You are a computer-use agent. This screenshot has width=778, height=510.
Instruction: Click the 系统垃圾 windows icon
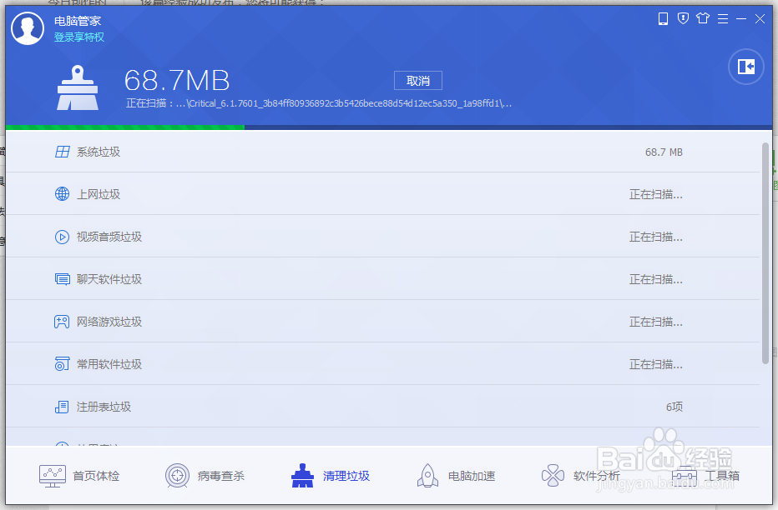click(x=62, y=152)
